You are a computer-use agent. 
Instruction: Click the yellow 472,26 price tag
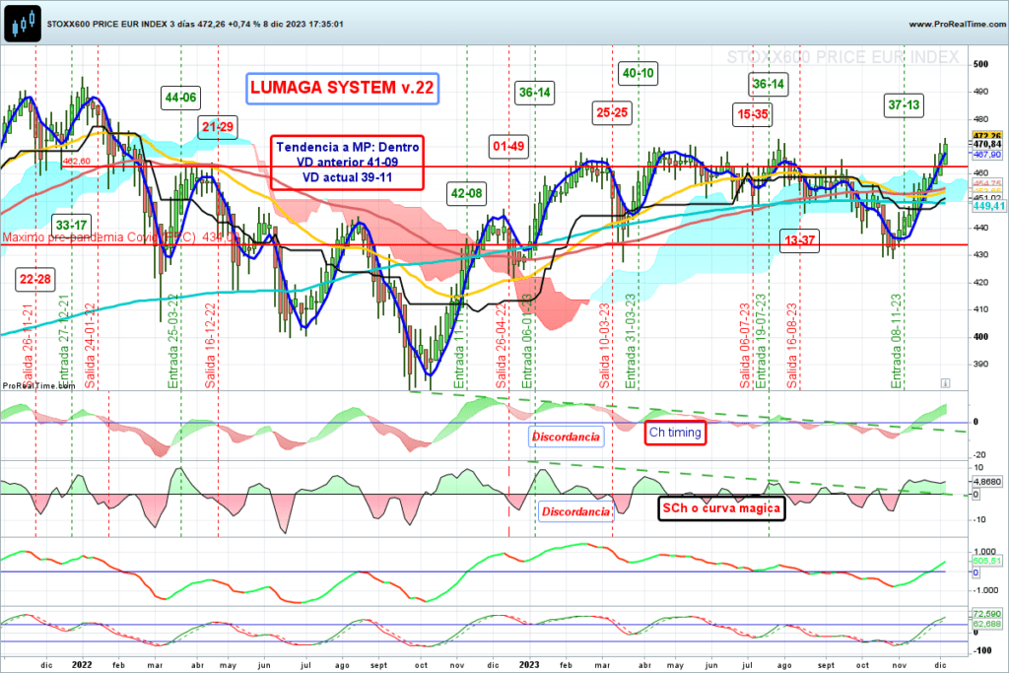[x=987, y=136]
